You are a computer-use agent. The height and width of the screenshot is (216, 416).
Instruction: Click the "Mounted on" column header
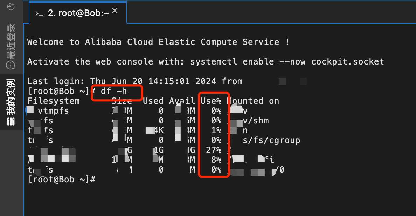pyautogui.click(x=253, y=101)
